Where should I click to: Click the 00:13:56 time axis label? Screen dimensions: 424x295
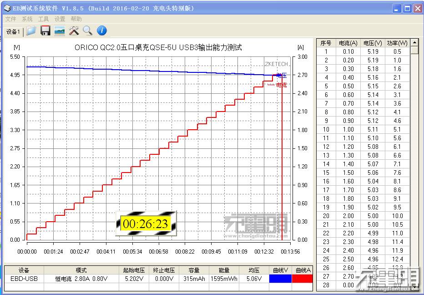(x=290, y=252)
